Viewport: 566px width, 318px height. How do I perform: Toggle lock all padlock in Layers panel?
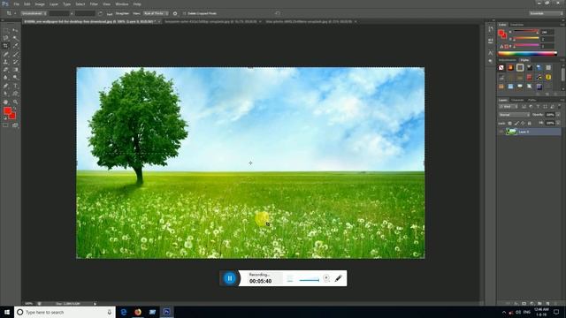pos(530,123)
